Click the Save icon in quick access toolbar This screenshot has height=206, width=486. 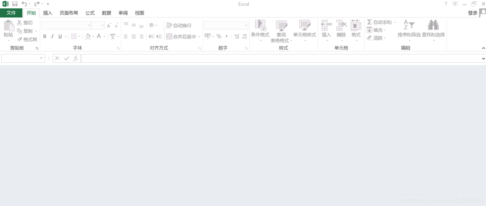pos(15,4)
